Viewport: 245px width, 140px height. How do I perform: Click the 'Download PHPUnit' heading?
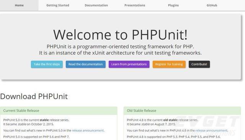click(34, 96)
